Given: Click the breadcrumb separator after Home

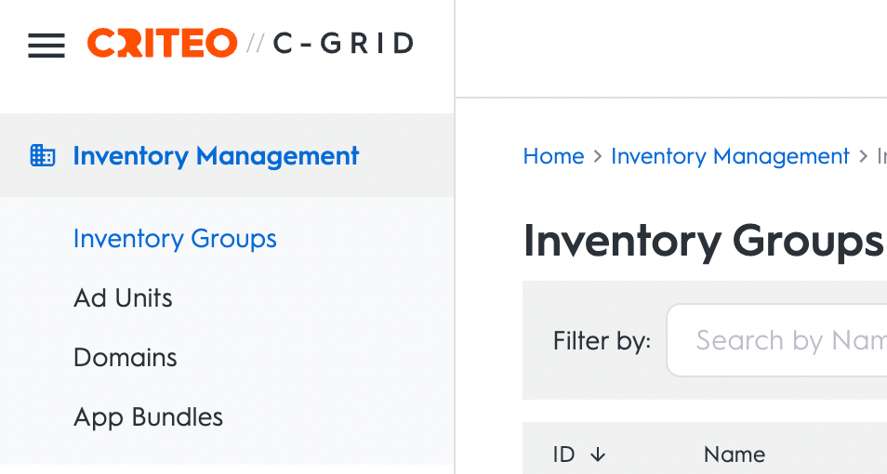Looking at the screenshot, I should coord(598,156).
